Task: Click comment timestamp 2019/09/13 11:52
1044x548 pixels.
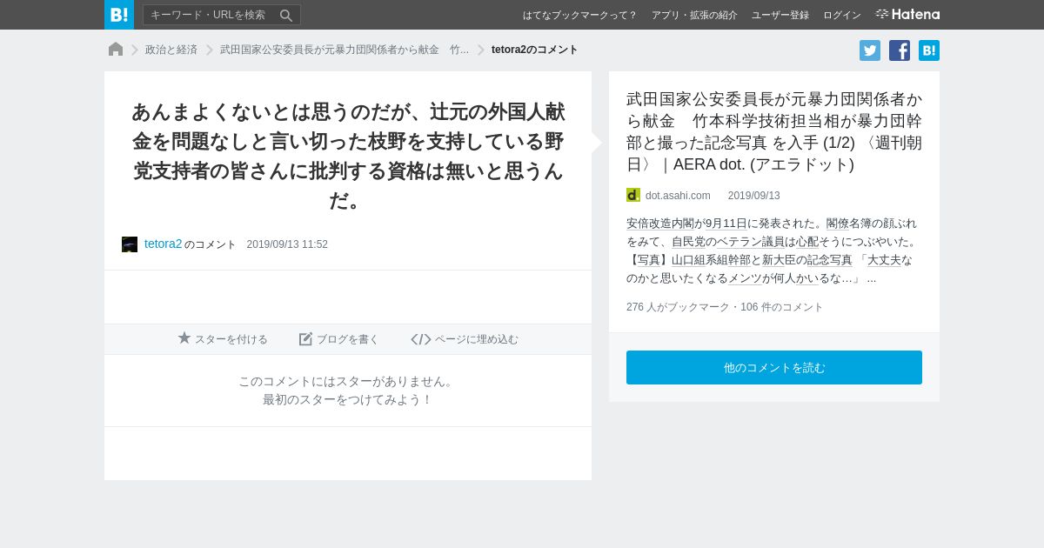Action: [x=287, y=244]
